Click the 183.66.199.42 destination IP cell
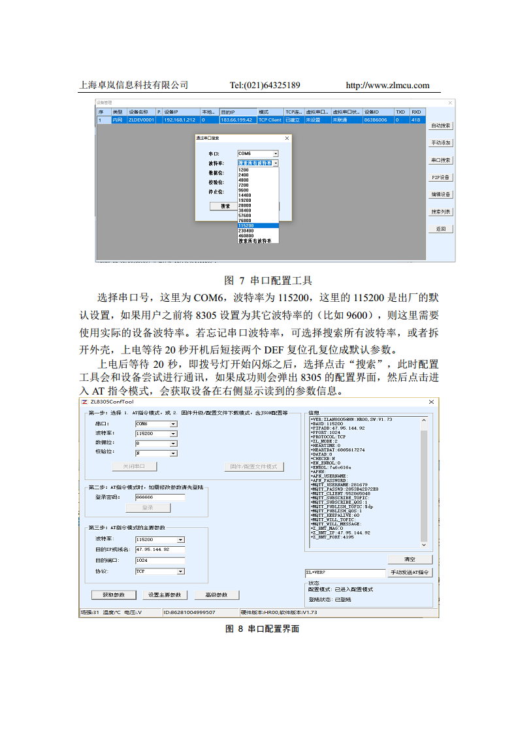Screen dimensions: 518x733 238,120
